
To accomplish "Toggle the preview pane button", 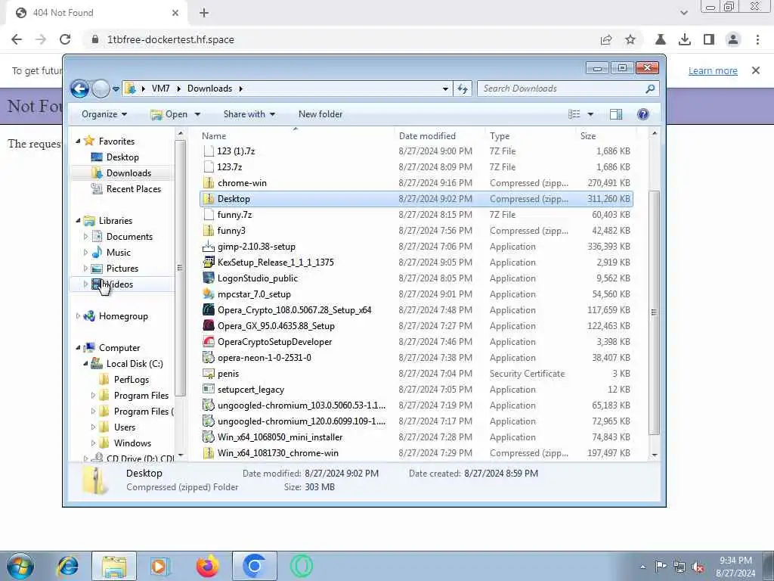I will click(x=616, y=115).
